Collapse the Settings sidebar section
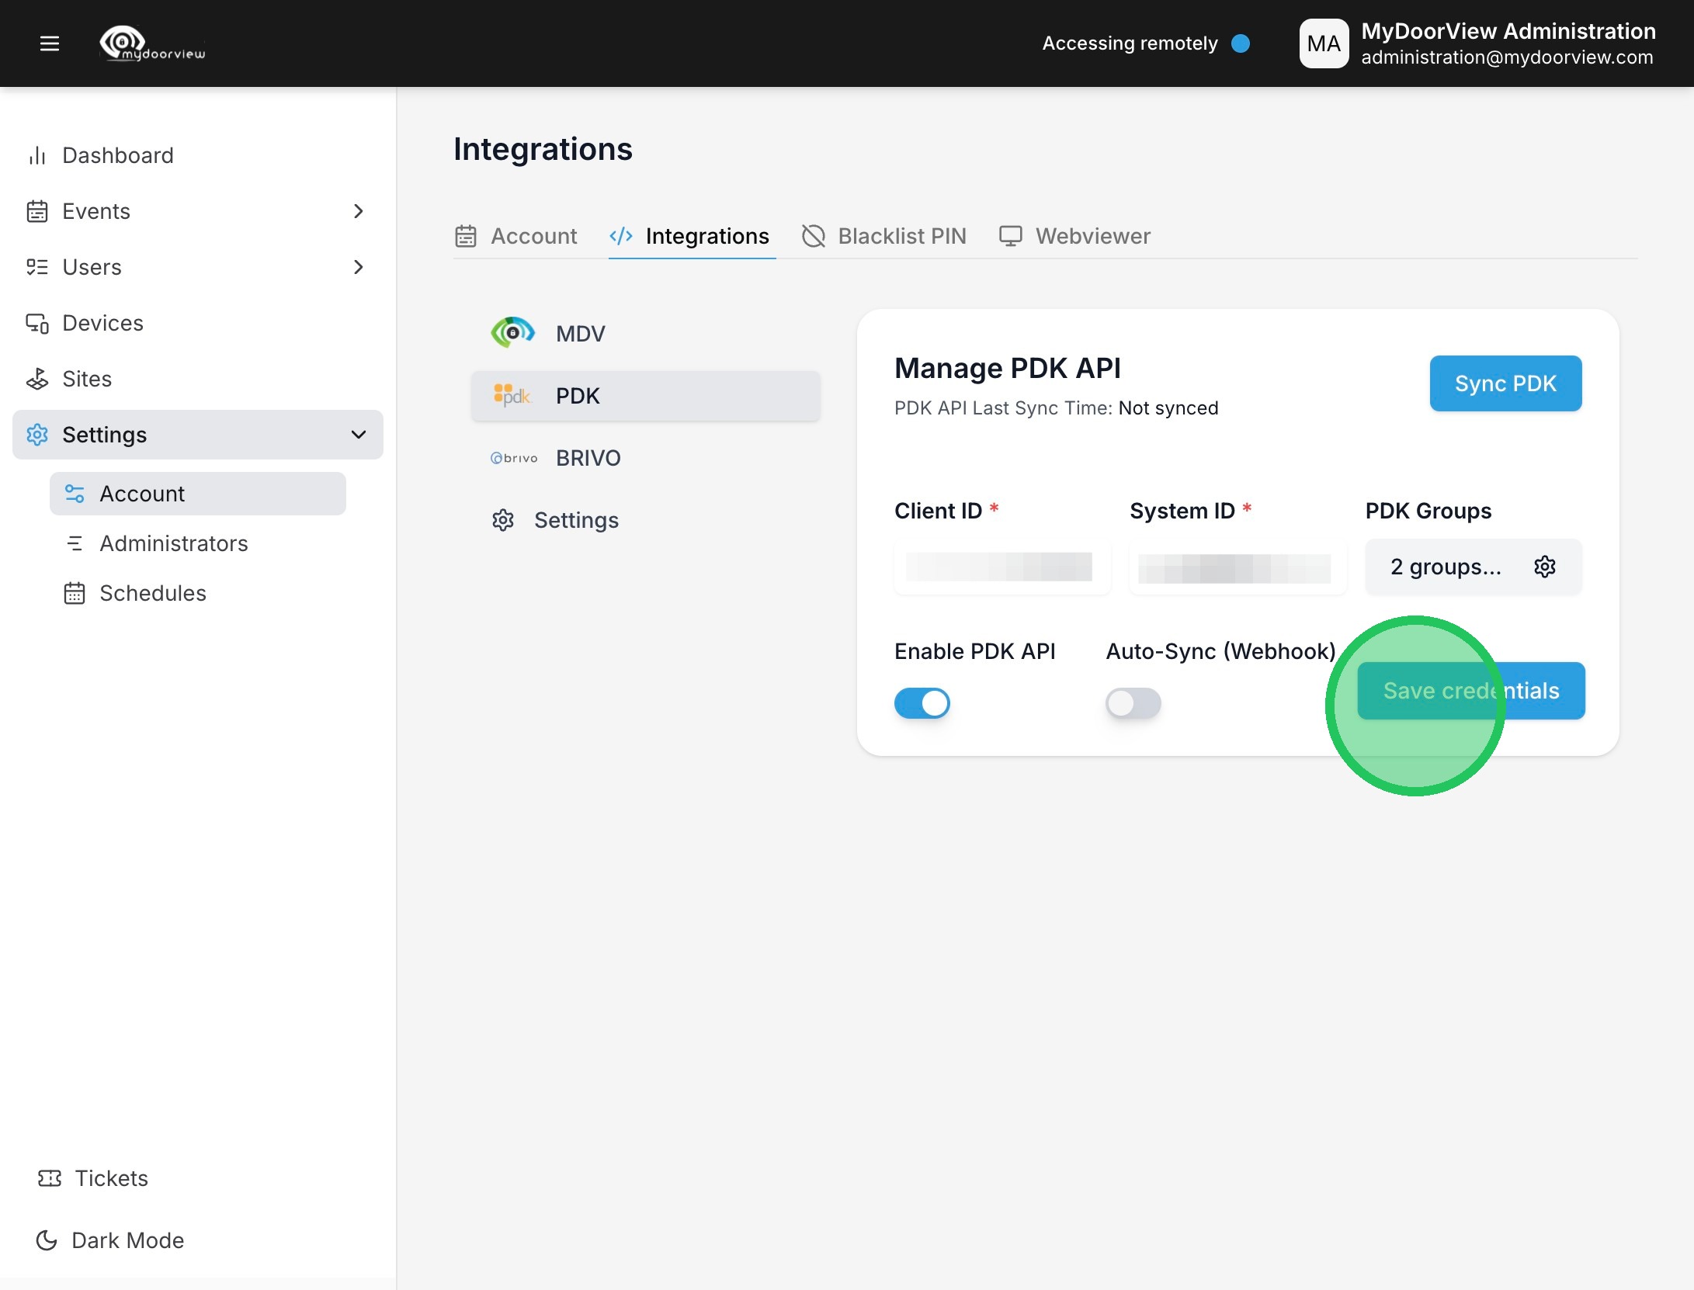The width and height of the screenshot is (1694, 1290). tap(358, 435)
